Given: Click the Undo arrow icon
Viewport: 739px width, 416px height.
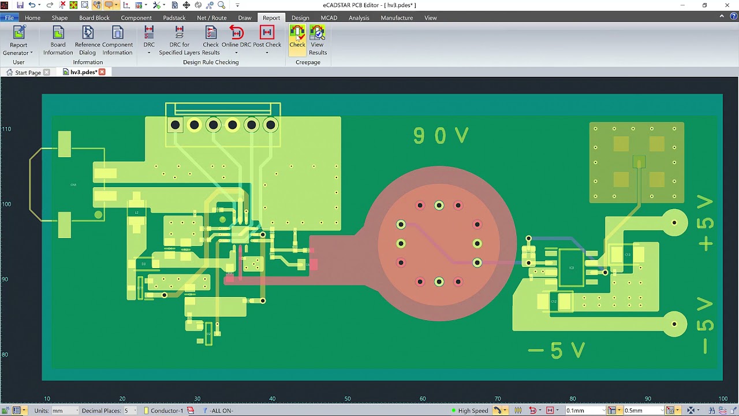Looking at the screenshot, I should (x=32, y=5).
